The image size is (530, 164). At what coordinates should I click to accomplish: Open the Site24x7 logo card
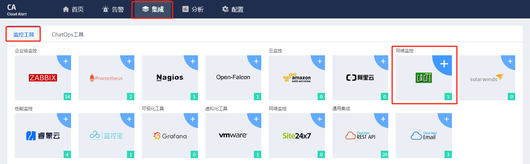(297, 136)
